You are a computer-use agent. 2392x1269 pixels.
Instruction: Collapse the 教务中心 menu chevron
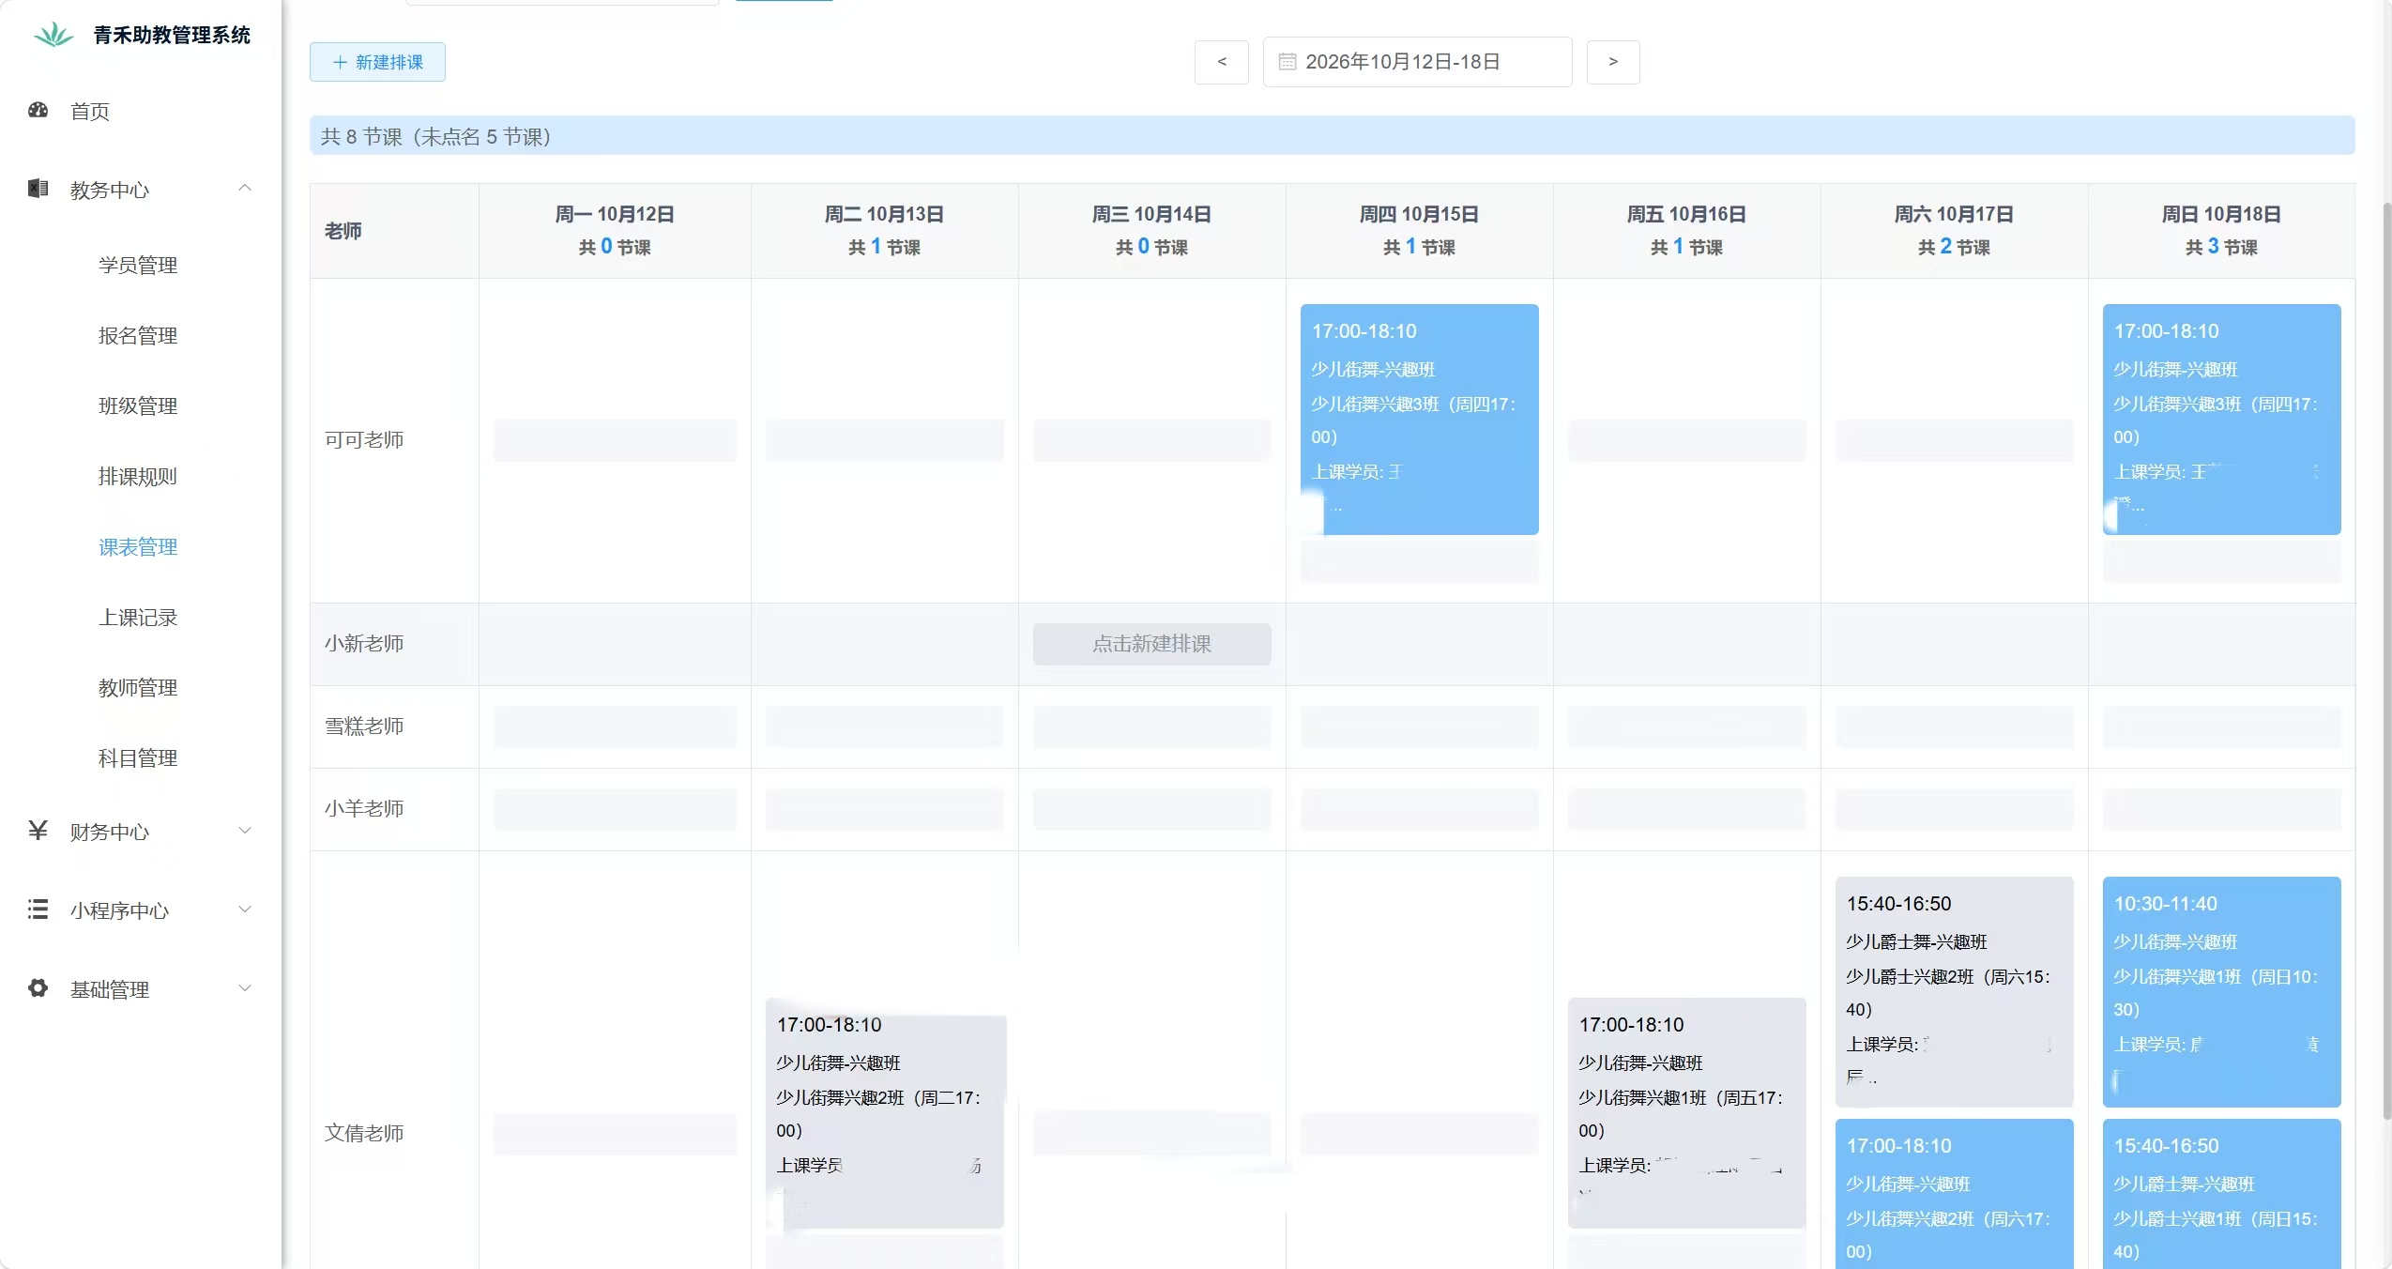click(245, 189)
